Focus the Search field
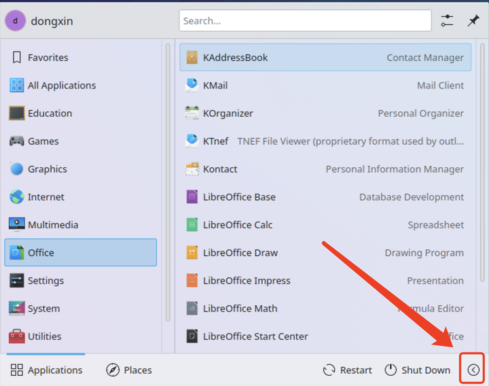This screenshot has width=489, height=386. click(x=305, y=20)
